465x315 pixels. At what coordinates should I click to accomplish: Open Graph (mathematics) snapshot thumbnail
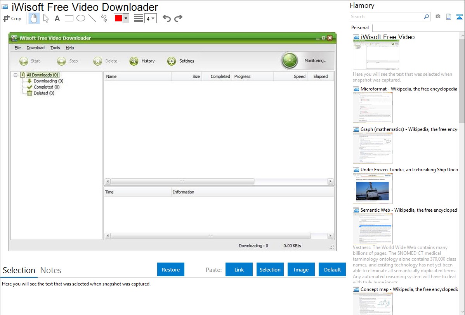point(373,148)
